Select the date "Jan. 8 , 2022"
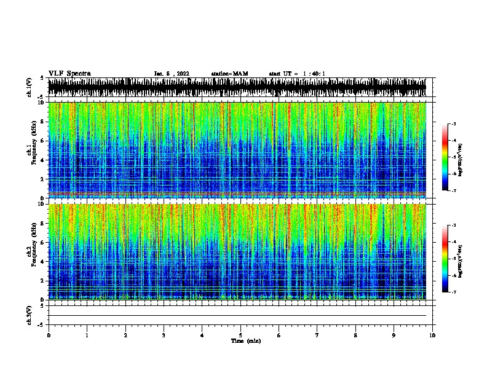Image resolution: width=487 pixels, height=376 pixels. point(172,74)
